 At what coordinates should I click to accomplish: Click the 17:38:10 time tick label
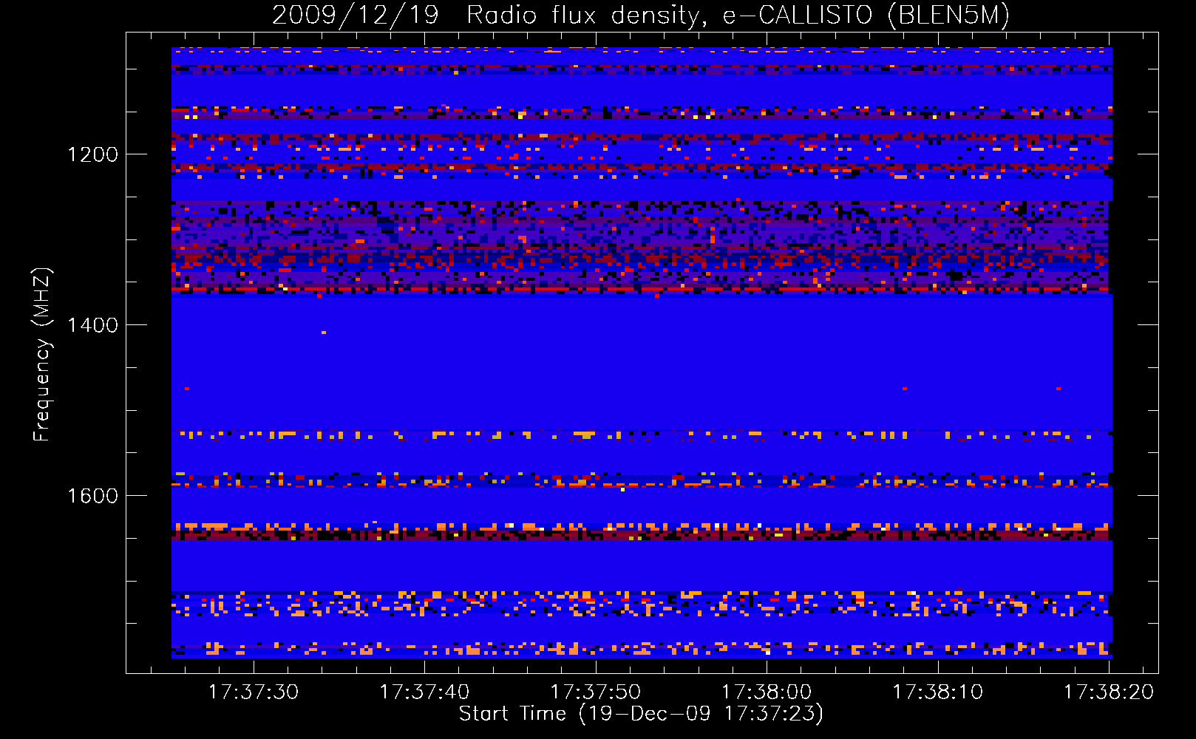(938, 692)
